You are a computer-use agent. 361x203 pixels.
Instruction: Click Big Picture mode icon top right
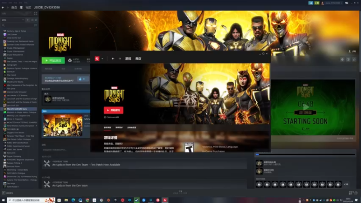pos(347,3)
